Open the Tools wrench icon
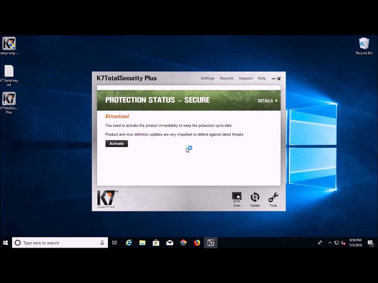 pos(273,200)
